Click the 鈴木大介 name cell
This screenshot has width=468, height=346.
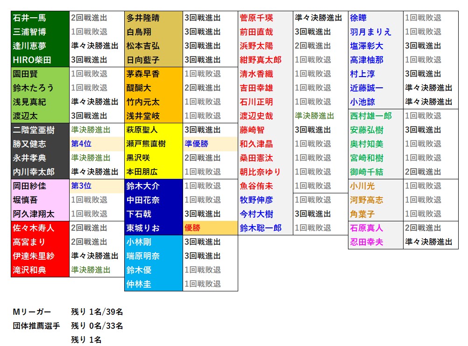click(153, 186)
